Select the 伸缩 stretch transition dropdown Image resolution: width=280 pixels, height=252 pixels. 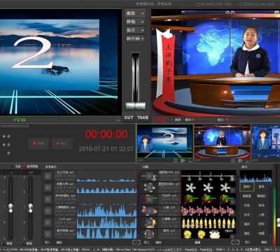(135, 22)
